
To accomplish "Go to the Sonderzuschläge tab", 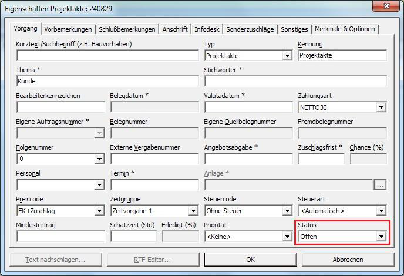I will pos(250,29).
